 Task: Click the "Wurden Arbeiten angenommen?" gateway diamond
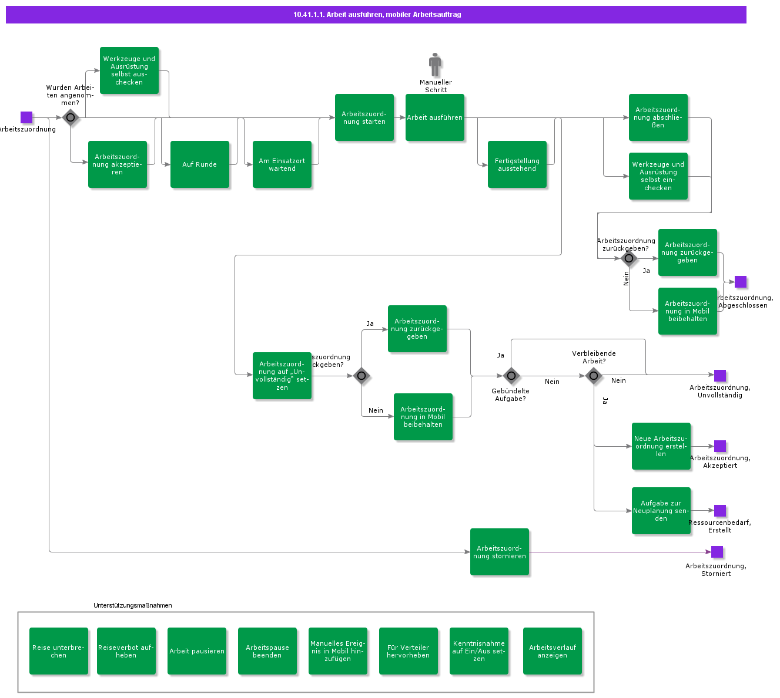pos(71,117)
